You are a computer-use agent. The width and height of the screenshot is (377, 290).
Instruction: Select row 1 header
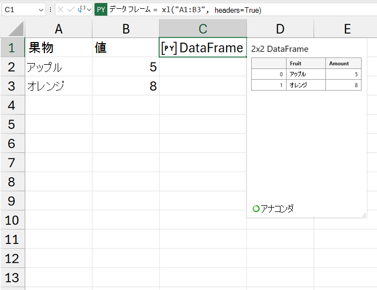click(x=12, y=48)
